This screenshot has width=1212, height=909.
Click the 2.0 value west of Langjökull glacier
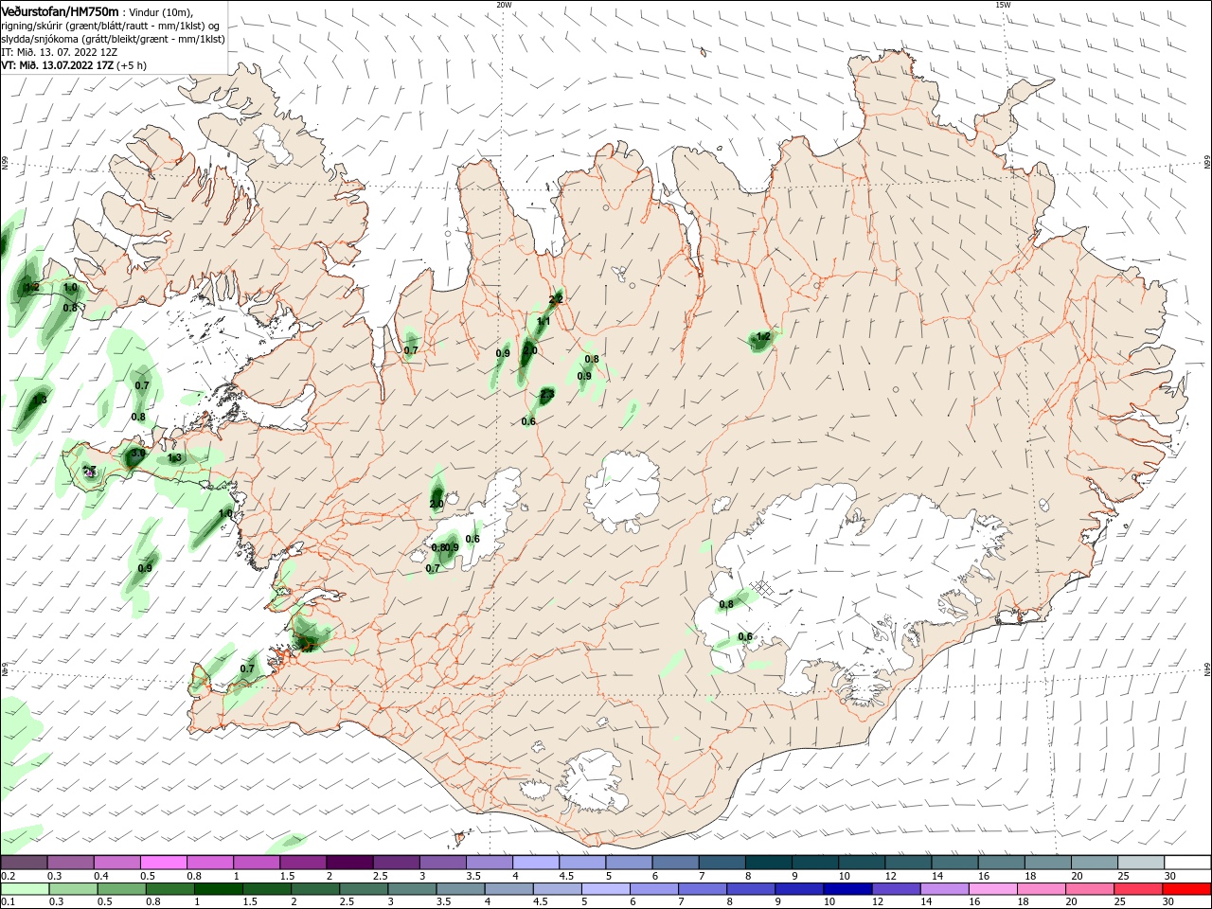[437, 504]
